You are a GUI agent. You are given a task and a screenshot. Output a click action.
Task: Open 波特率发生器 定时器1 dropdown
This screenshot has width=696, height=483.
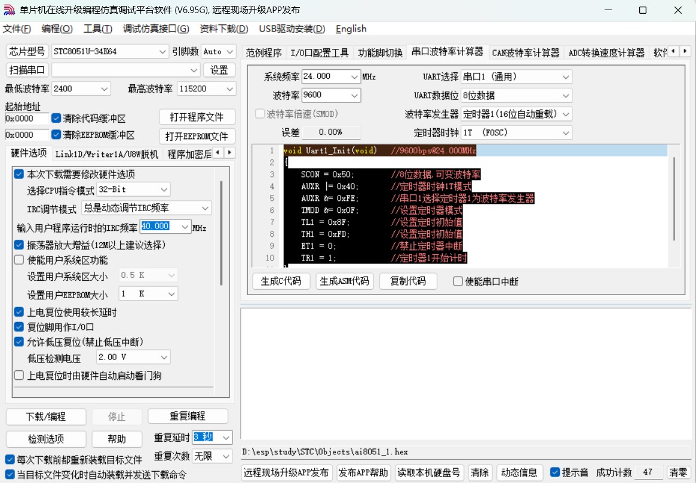516,114
